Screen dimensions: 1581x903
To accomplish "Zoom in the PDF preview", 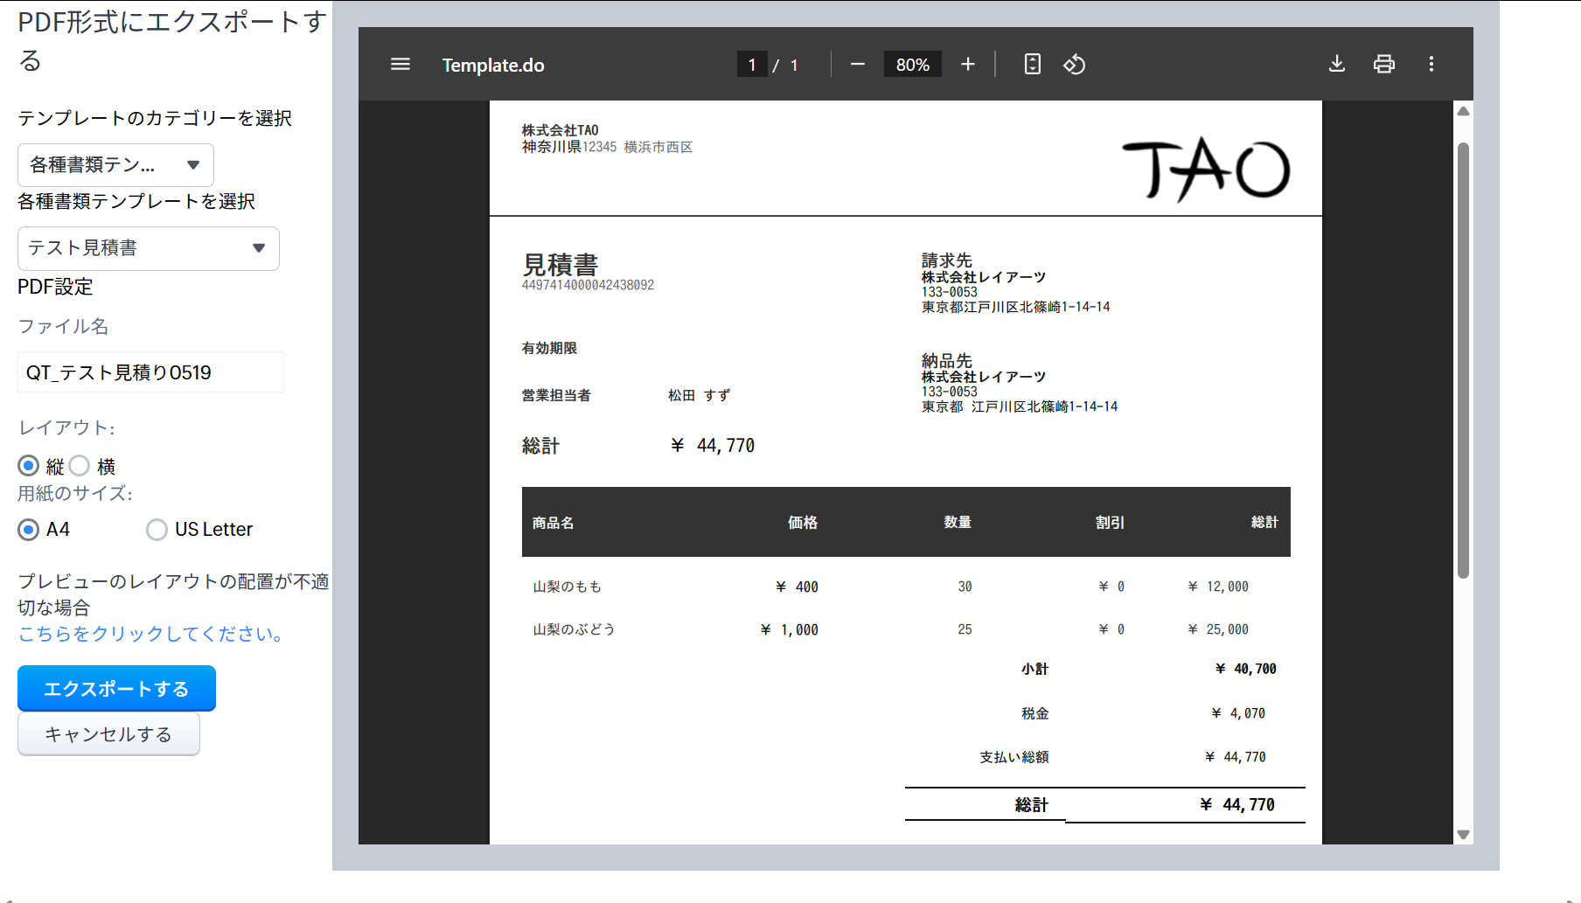I will coord(967,65).
